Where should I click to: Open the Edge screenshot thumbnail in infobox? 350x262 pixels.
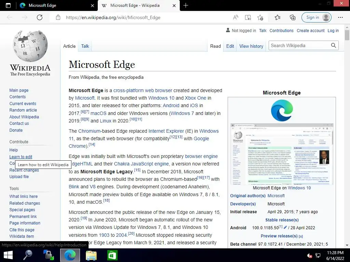pyautogui.click(x=282, y=154)
